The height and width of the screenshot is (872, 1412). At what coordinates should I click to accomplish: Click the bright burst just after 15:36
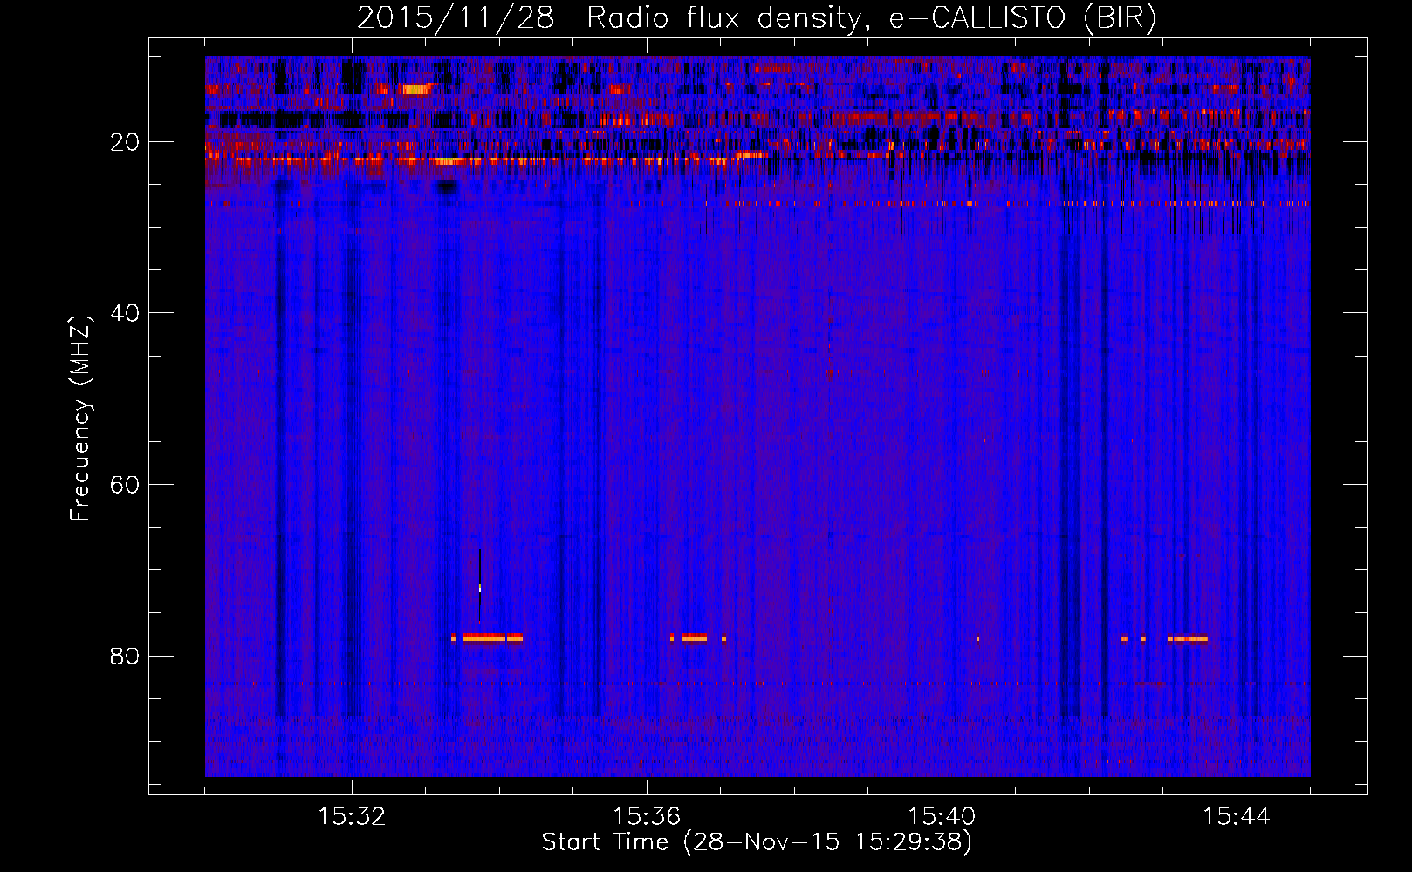(694, 638)
